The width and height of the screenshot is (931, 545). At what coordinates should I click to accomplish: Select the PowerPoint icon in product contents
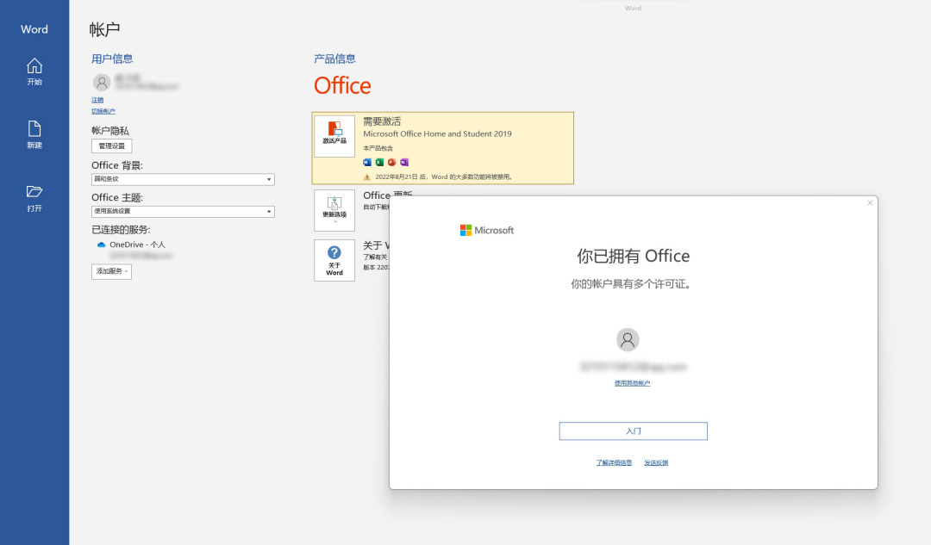[392, 162]
